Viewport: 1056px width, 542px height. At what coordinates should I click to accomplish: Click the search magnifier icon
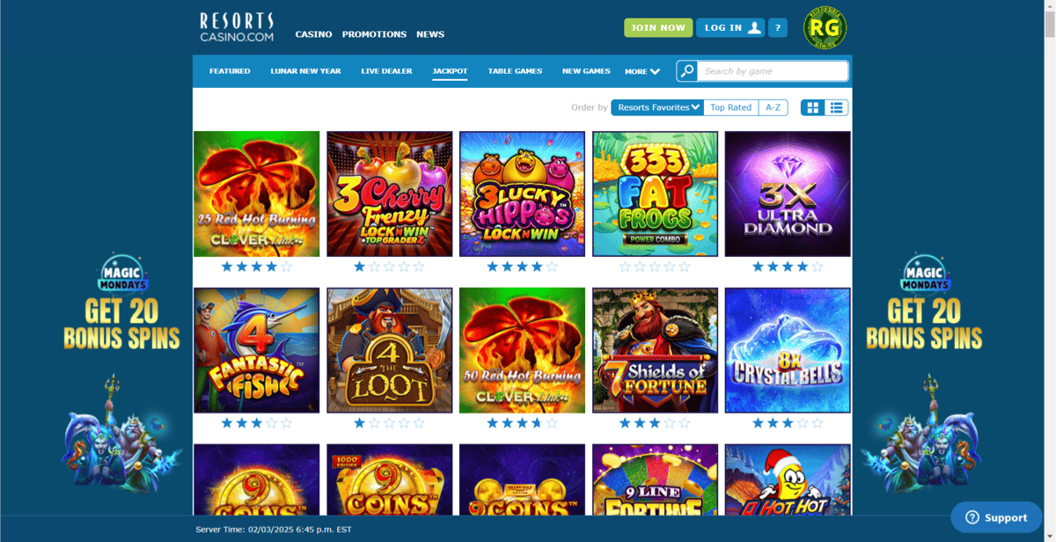[687, 71]
